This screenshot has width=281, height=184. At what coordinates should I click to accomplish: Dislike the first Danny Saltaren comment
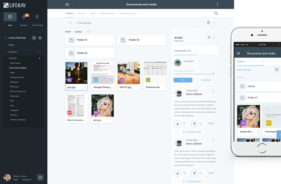tap(194, 123)
